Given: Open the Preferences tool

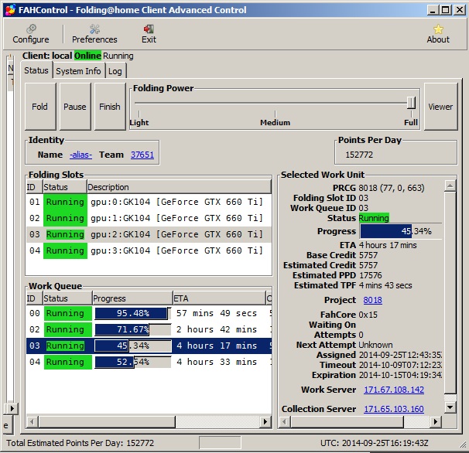Looking at the screenshot, I should [x=94, y=34].
